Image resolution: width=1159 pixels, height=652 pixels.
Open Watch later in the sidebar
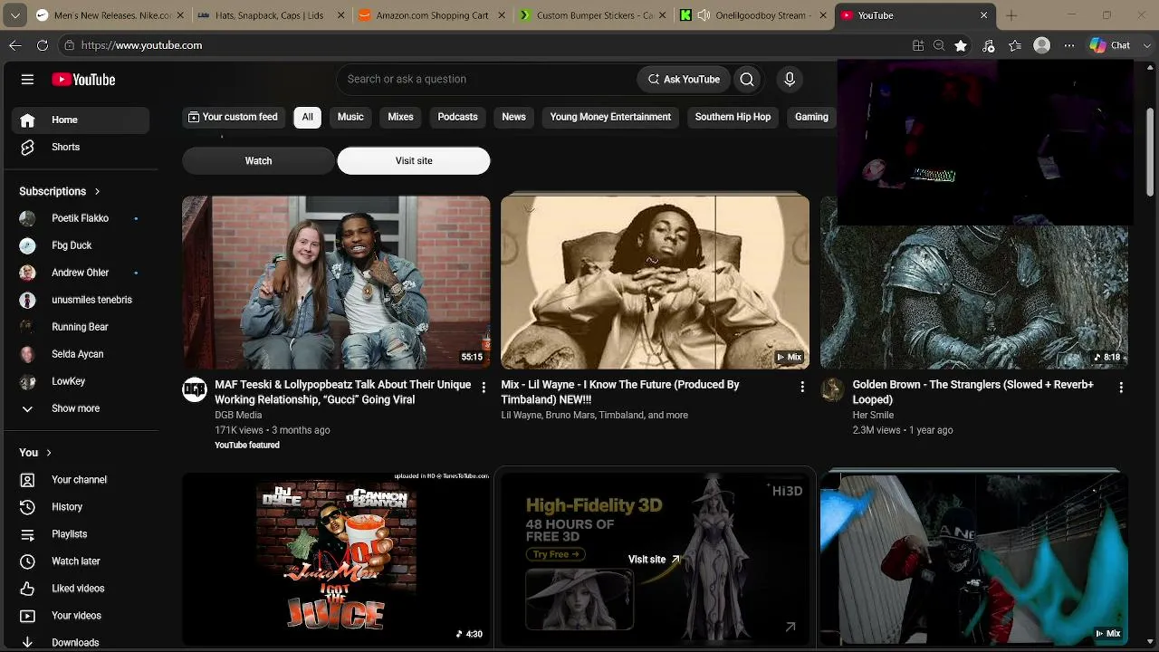(81, 561)
